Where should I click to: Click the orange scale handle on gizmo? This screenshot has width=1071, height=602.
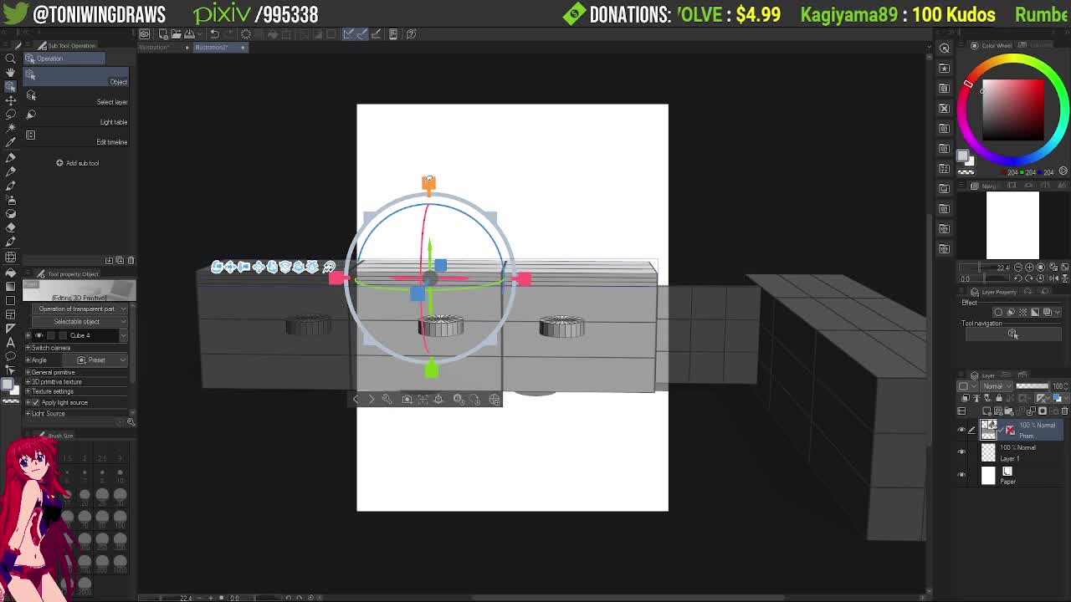click(x=428, y=183)
